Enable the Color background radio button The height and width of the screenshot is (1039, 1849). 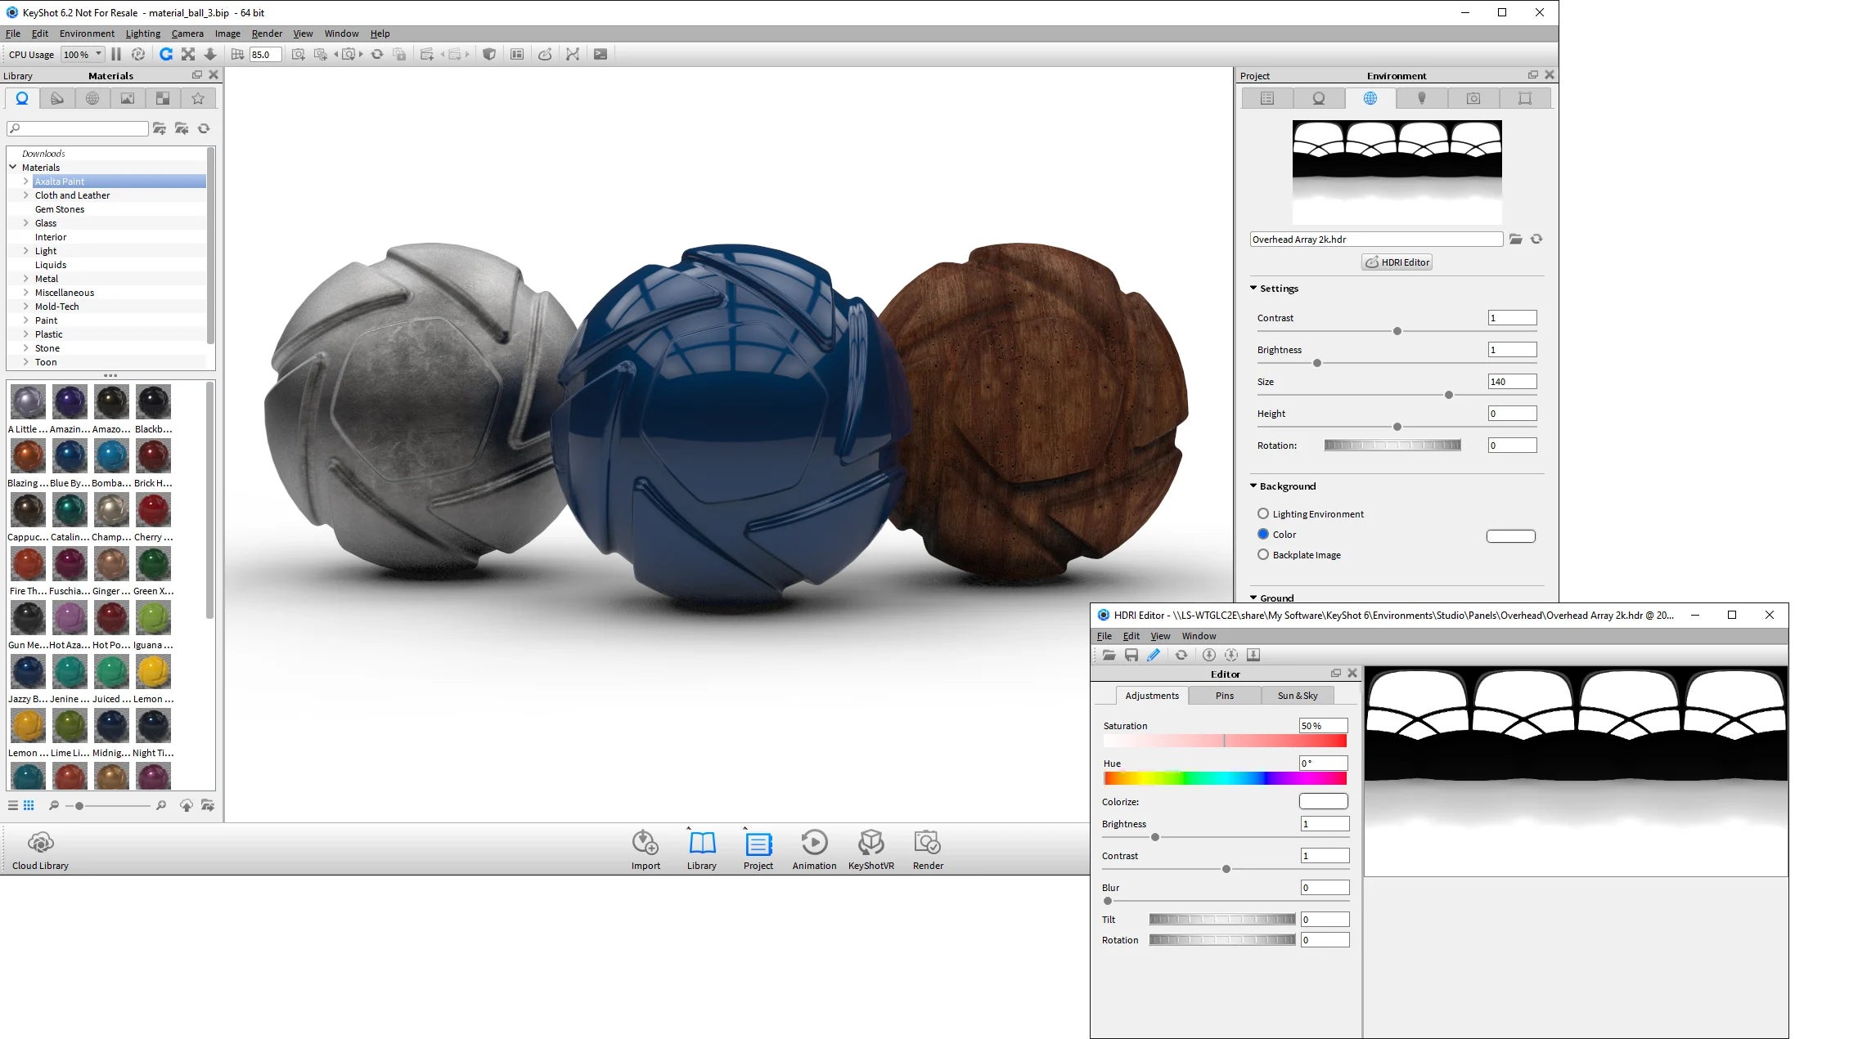point(1262,533)
